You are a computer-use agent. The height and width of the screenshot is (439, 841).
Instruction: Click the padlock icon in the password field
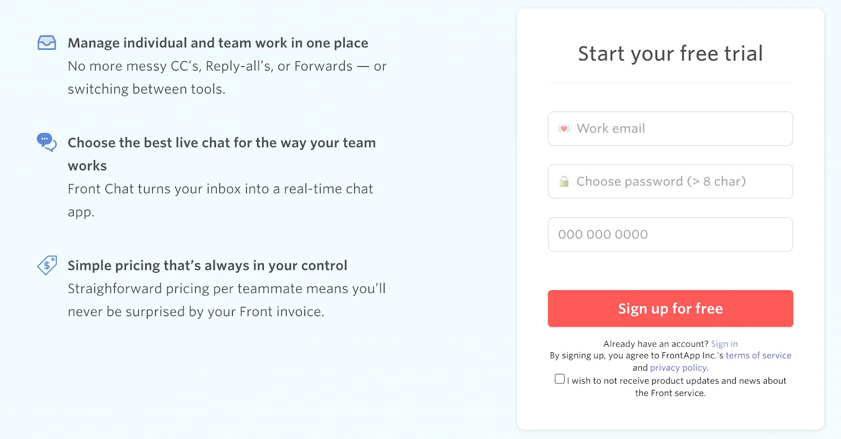pyautogui.click(x=563, y=181)
